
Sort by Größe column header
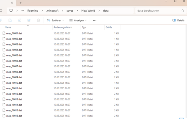(x=109, y=27)
